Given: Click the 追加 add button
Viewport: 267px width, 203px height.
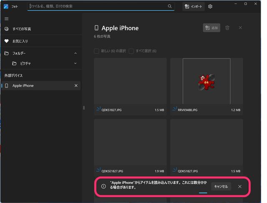Looking at the screenshot, I should [212, 28].
